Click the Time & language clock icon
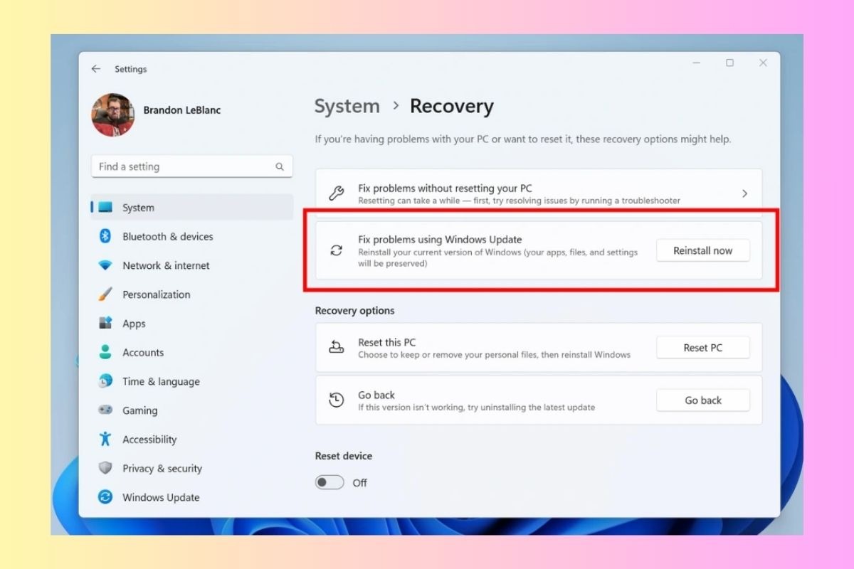Screen dimensions: 854x569 [x=105, y=381]
